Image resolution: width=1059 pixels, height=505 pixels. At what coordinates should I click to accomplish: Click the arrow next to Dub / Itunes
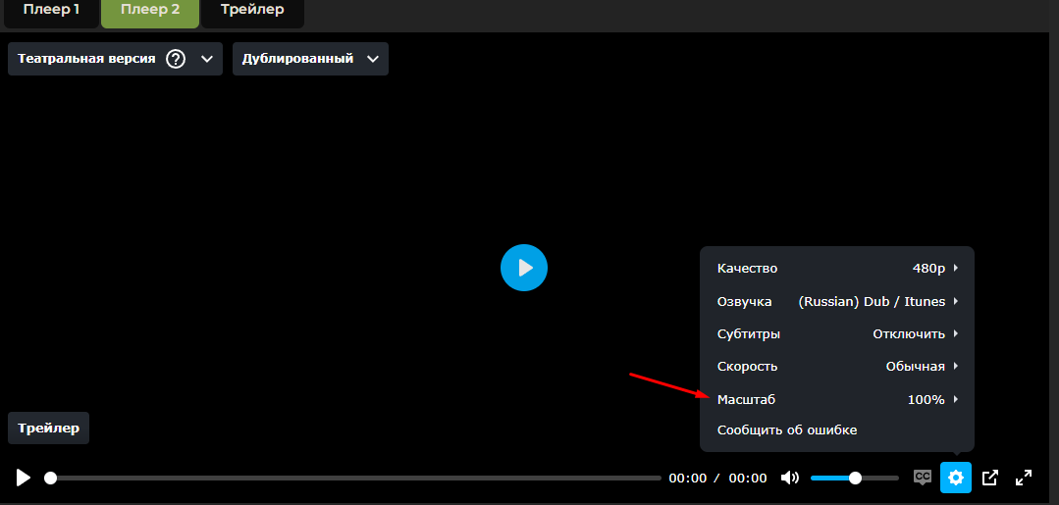pyautogui.click(x=956, y=302)
